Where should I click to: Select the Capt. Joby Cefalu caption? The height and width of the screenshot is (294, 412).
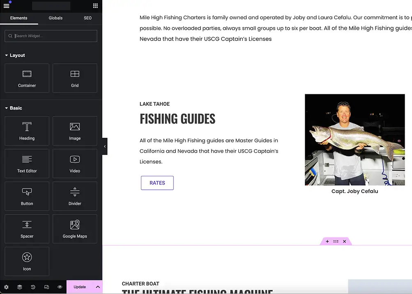[355, 191]
